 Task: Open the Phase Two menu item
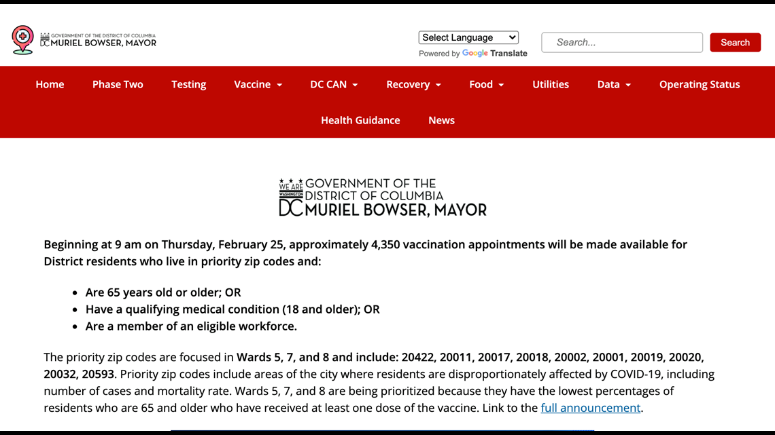[x=118, y=84]
